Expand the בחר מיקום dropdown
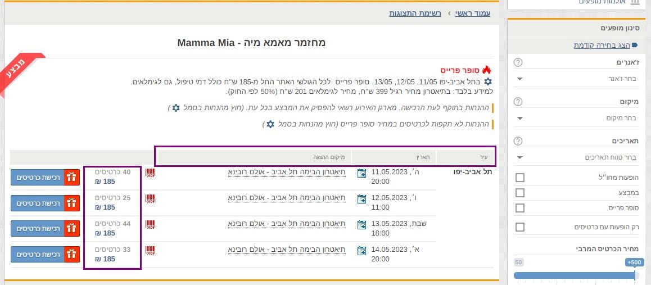 point(577,118)
